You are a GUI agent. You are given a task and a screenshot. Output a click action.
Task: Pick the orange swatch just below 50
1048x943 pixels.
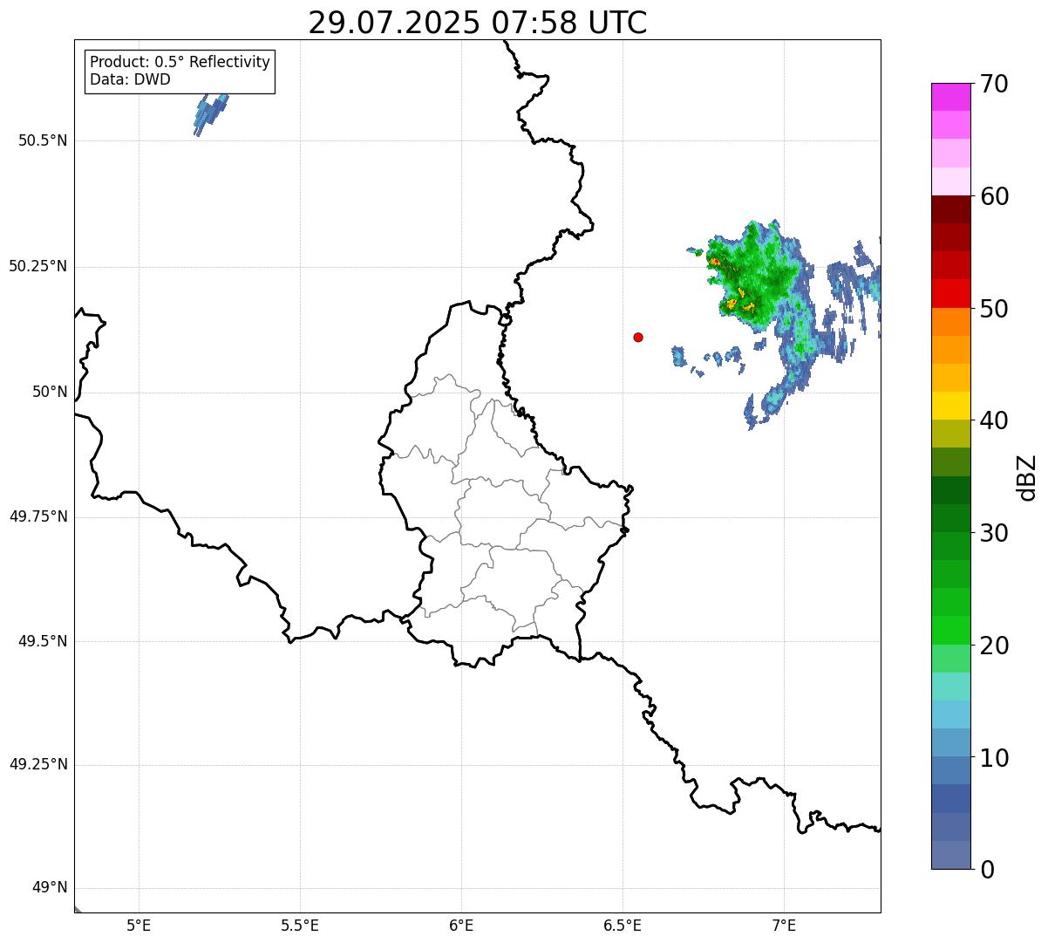coord(951,322)
